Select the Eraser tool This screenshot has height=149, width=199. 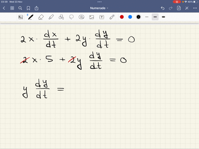tap(41, 17)
